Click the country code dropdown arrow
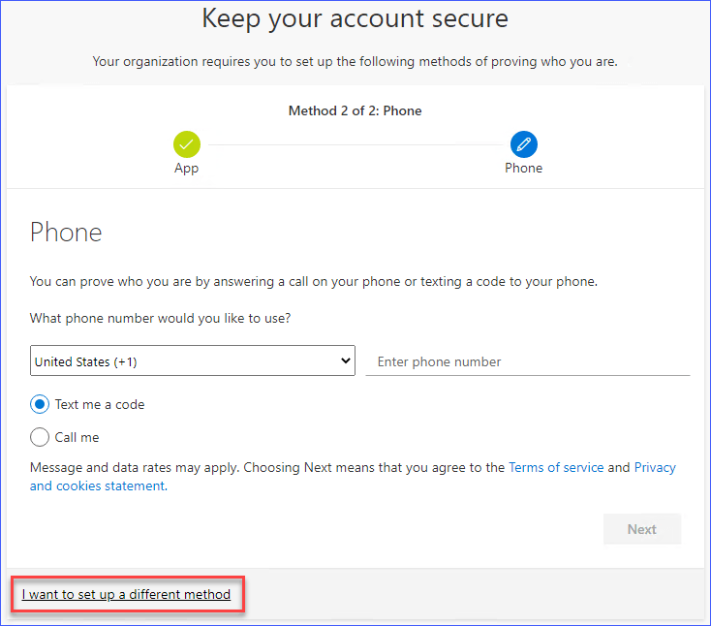711x626 pixels. point(346,361)
